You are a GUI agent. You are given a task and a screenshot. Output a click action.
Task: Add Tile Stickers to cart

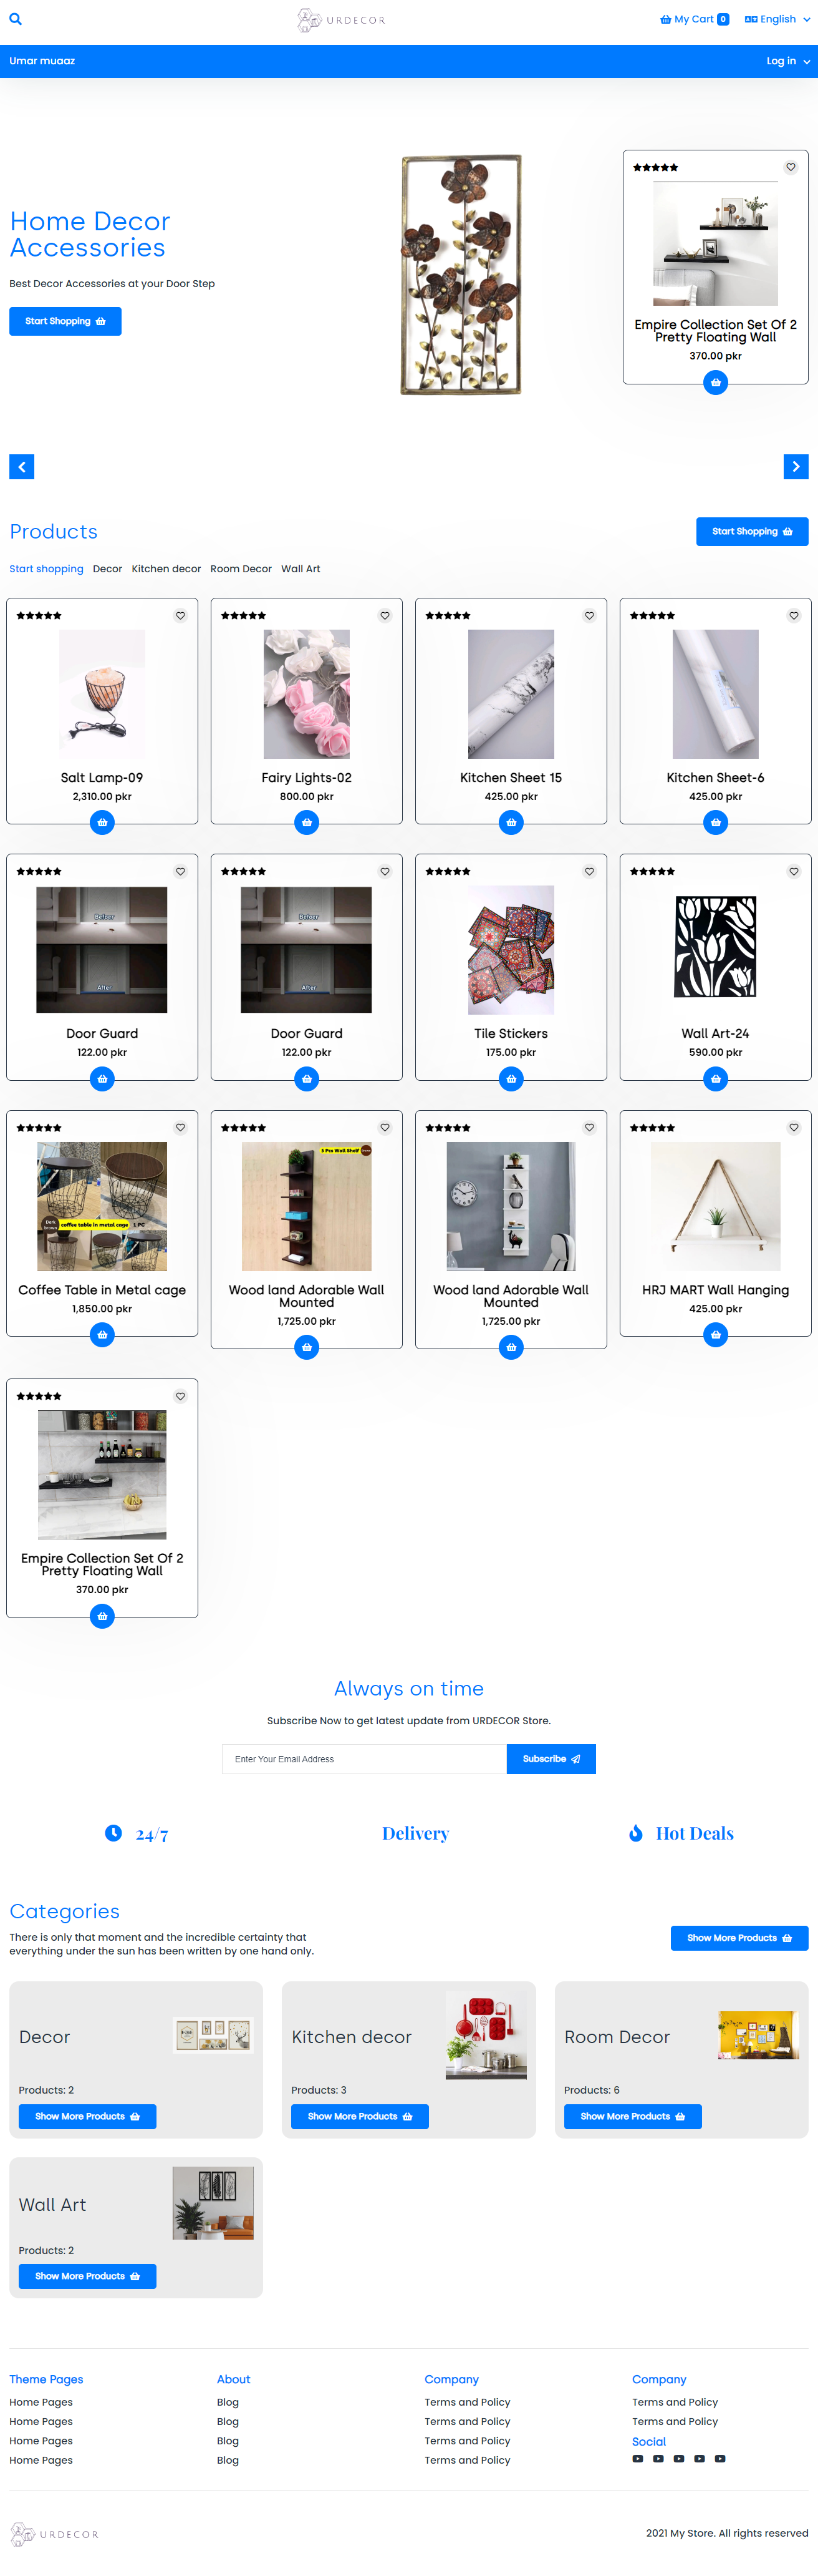511,1078
